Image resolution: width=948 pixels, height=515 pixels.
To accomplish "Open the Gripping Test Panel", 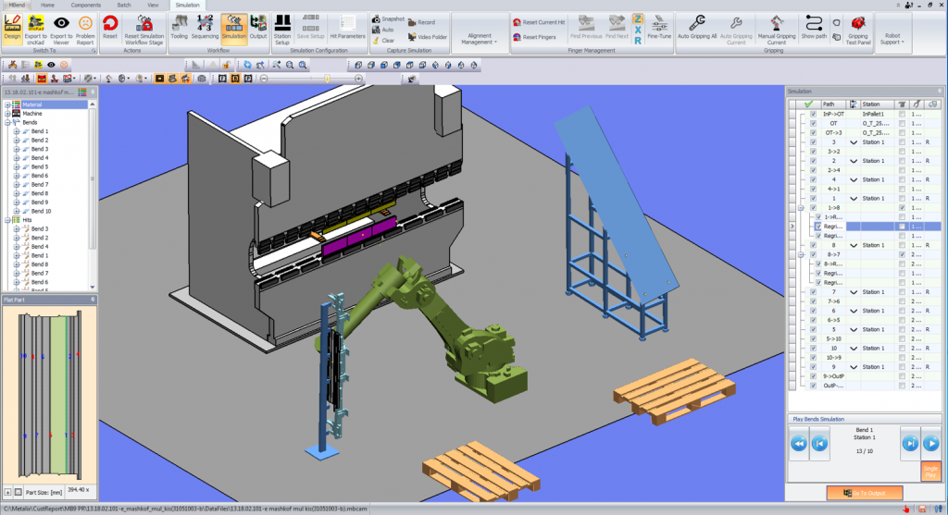I will (858, 29).
